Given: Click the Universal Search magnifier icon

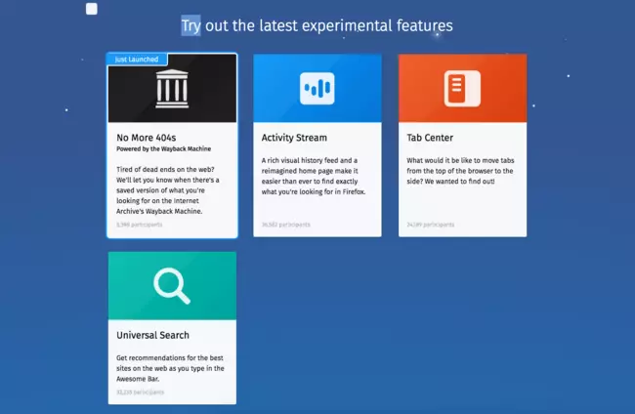Looking at the screenshot, I should point(172,286).
